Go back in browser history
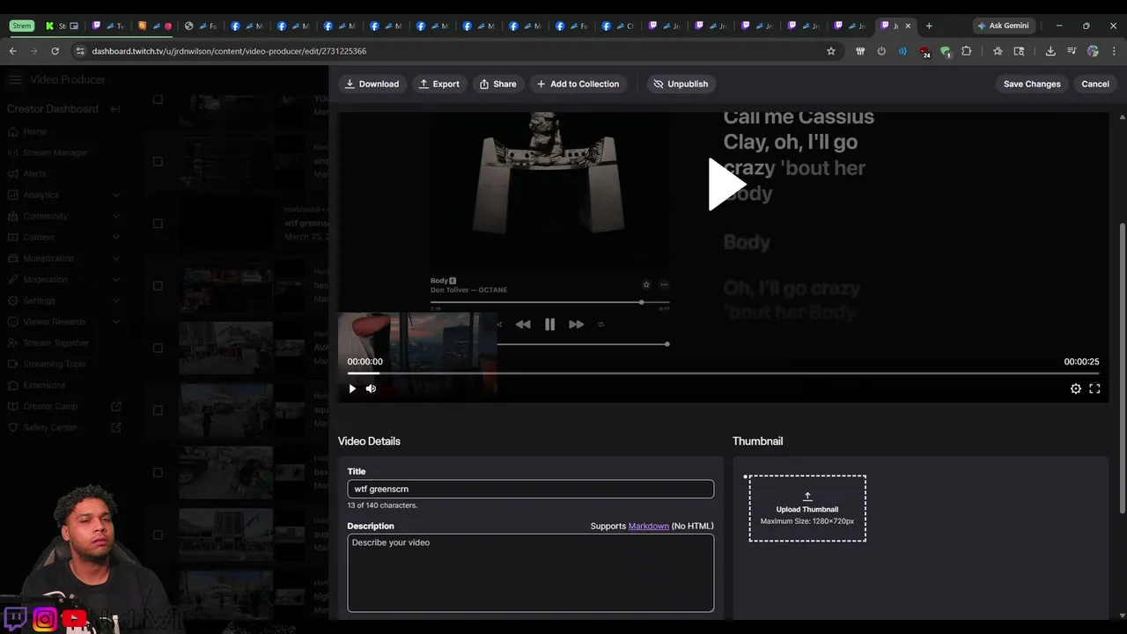This screenshot has width=1127, height=634. [x=12, y=51]
